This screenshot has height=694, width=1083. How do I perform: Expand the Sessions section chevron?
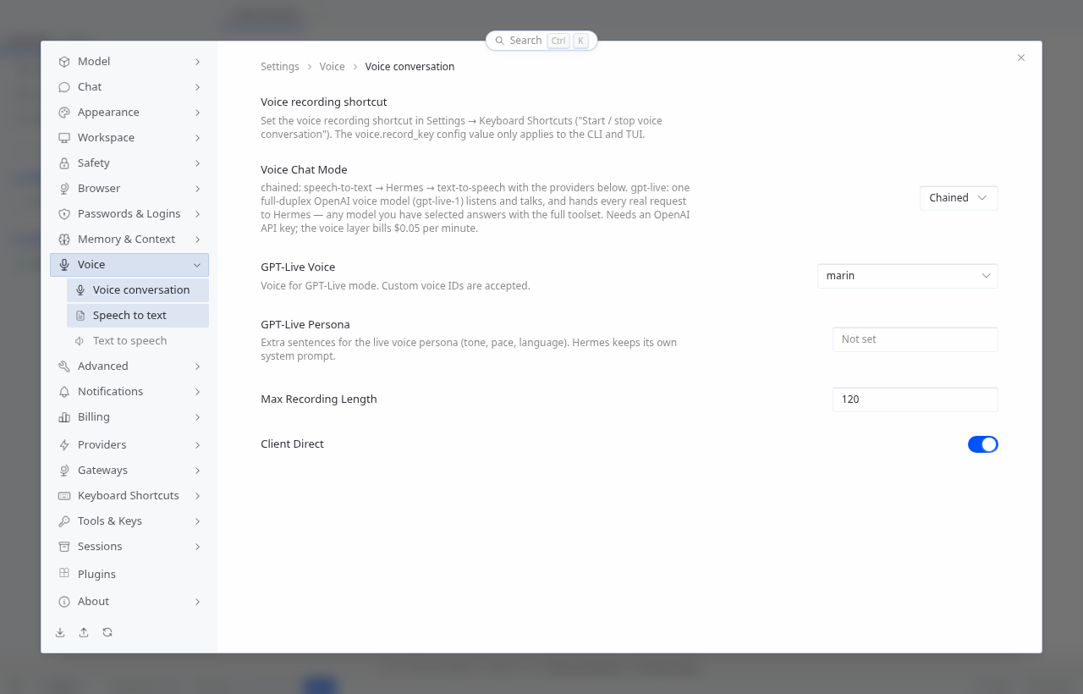[197, 547]
